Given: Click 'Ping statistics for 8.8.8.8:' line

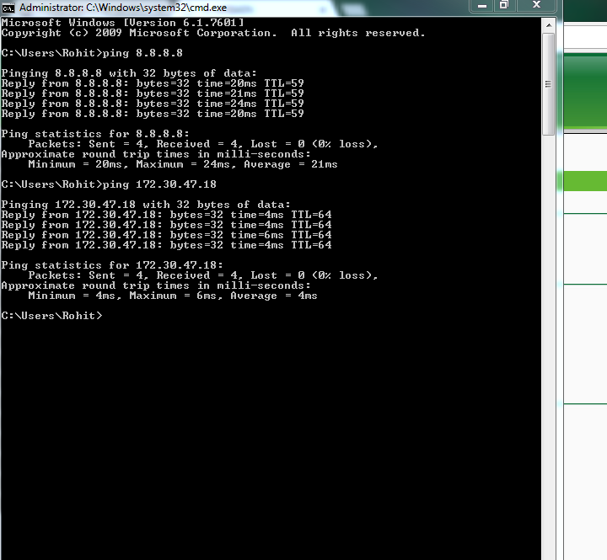Looking at the screenshot, I should (95, 134).
